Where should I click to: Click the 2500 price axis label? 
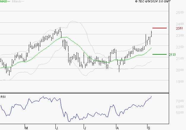(180, 12)
